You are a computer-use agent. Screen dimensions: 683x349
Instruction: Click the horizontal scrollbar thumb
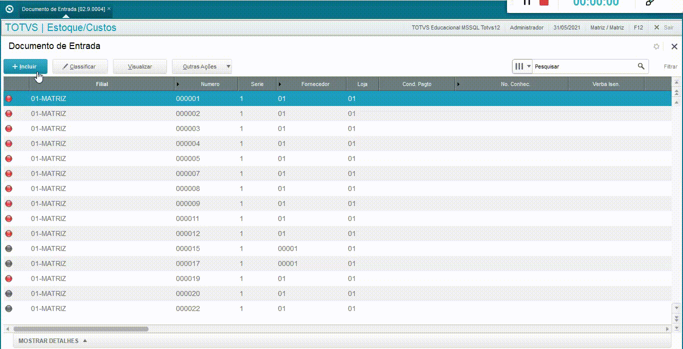[81, 329]
